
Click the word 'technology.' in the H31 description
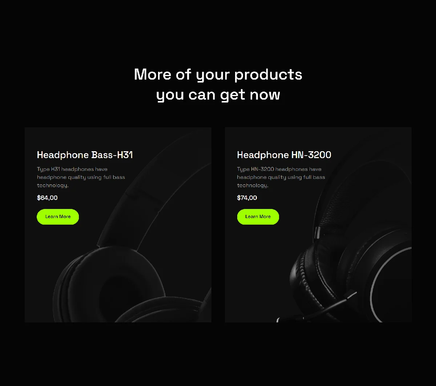point(53,185)
